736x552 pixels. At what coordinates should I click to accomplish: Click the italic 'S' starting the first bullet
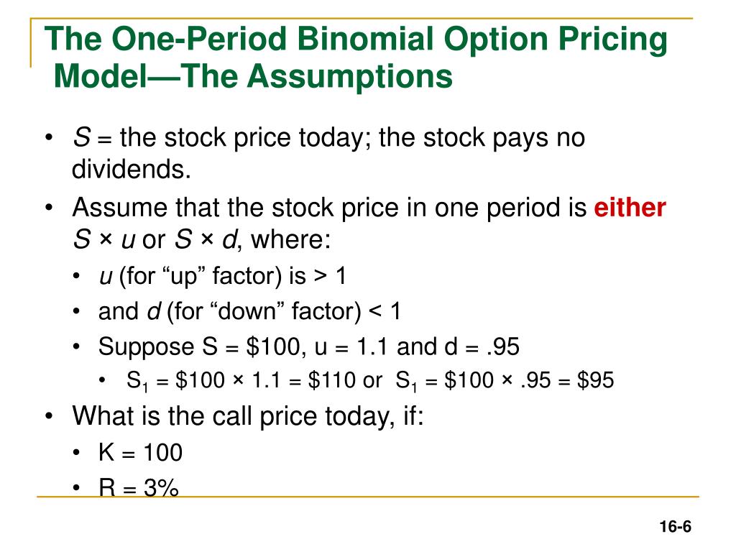tap(82, 137)
